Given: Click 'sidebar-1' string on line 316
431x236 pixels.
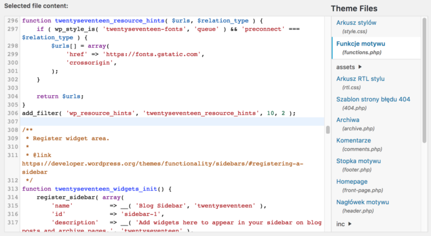Looking at the screenshot, I should [141, 214].
